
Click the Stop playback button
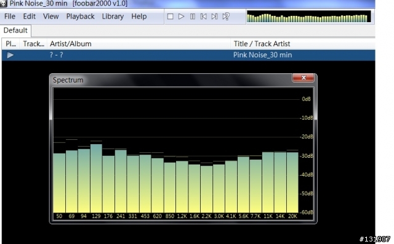point(170,17)
